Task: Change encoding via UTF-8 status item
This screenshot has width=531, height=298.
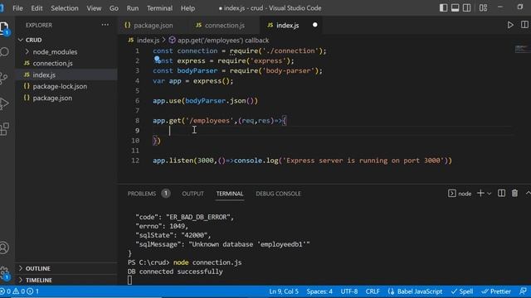Action: click(349, 291)
